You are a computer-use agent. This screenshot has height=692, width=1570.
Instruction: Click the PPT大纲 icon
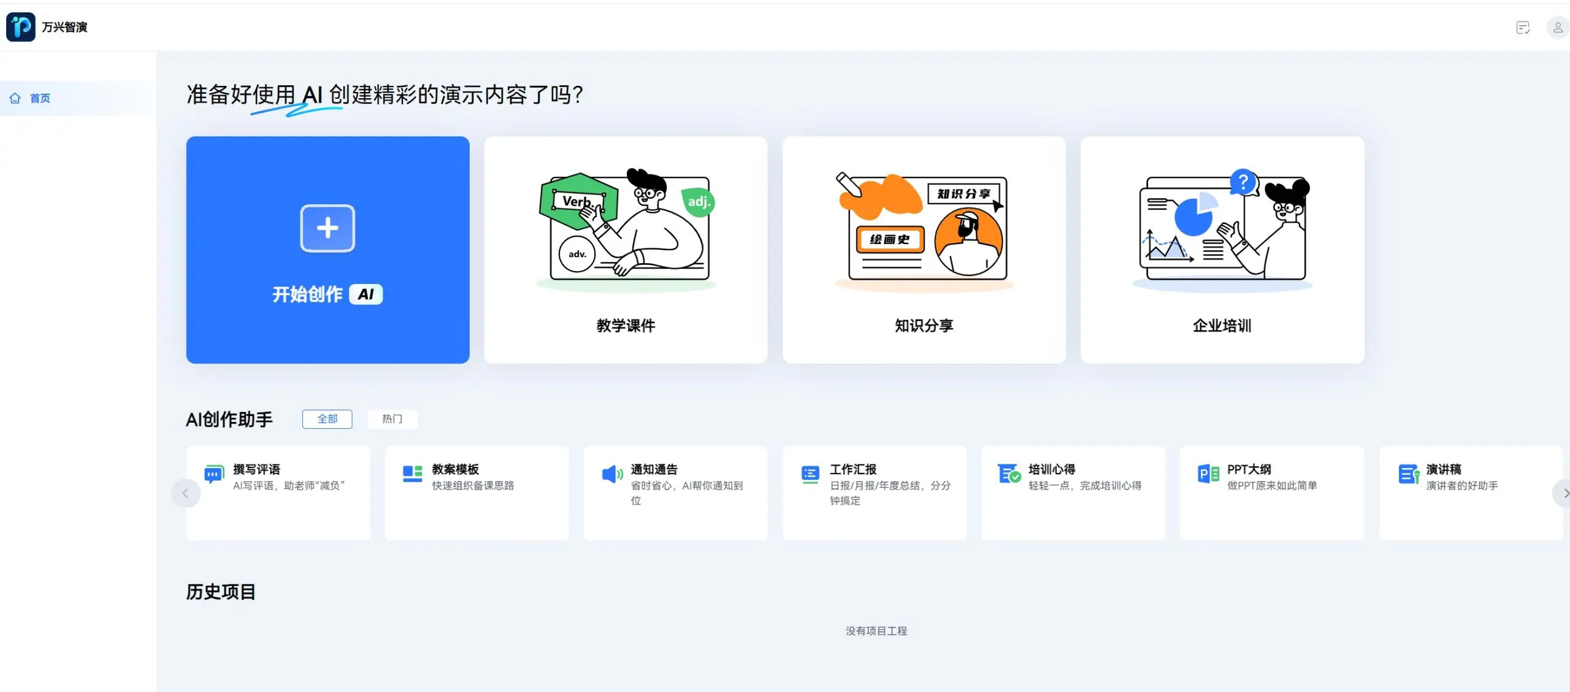1206,472
